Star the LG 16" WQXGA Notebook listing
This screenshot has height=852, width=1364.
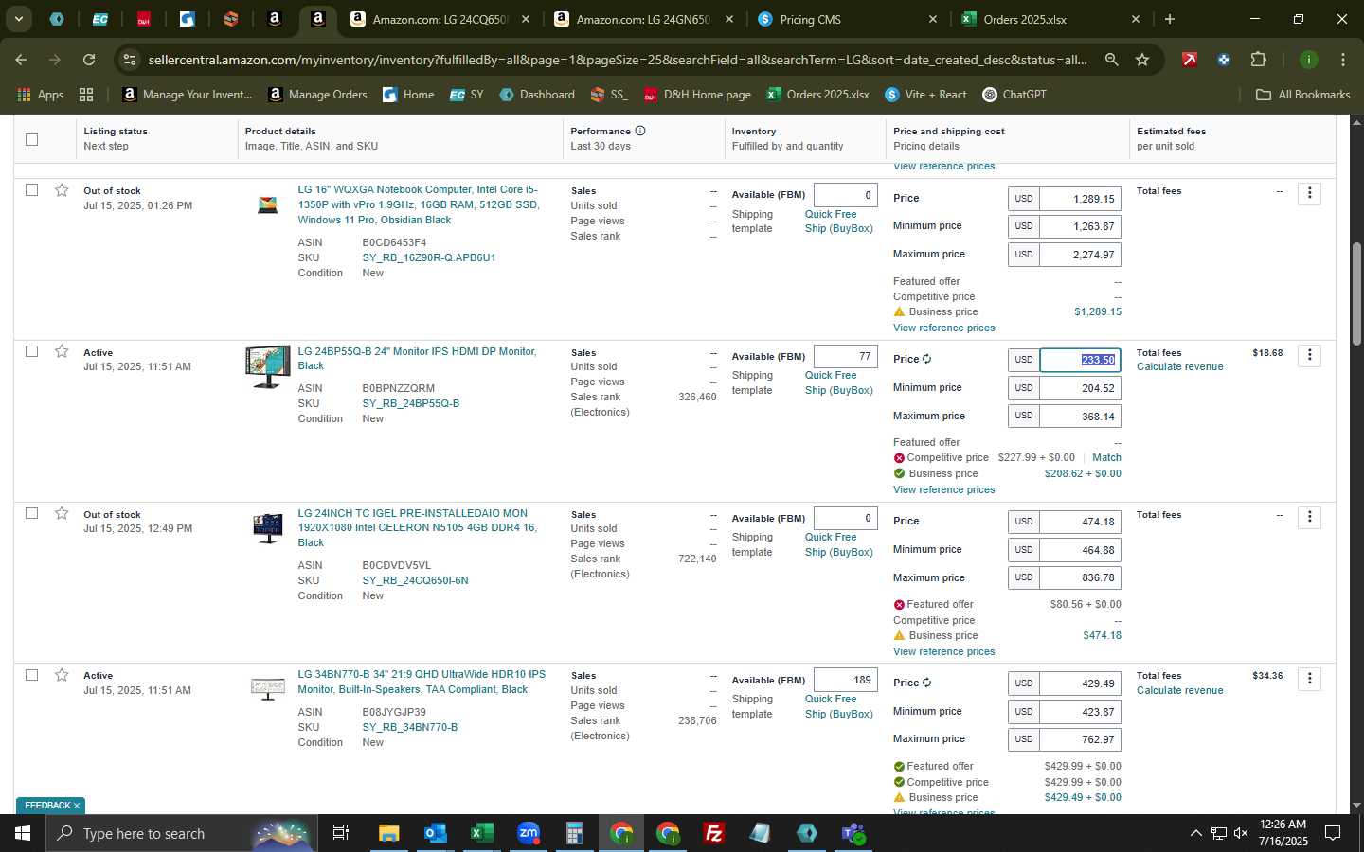click(x=62, y=190)
